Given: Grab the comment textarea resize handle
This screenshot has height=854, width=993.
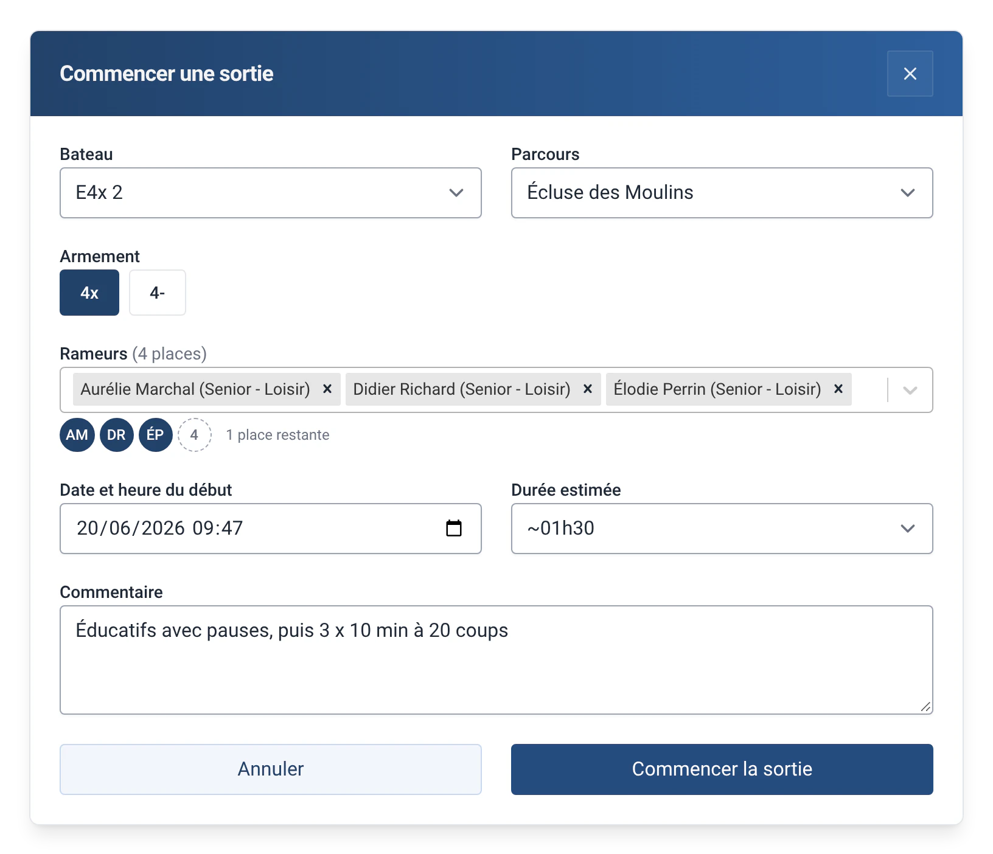Looking at the screenshot, I should 925,707.
